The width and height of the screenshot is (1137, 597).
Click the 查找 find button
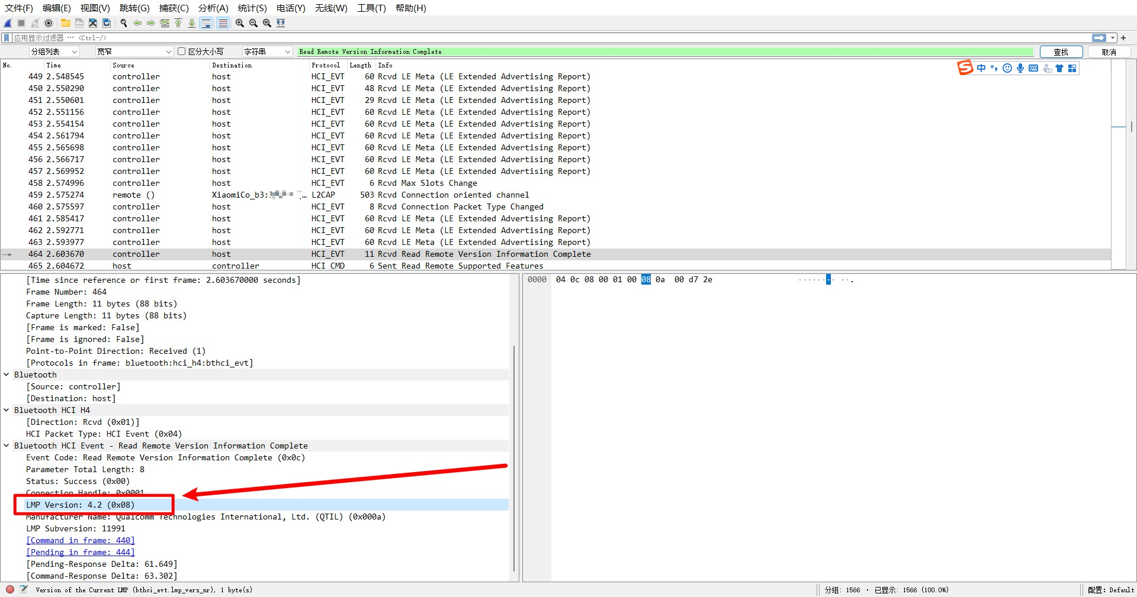(1061, 52)
